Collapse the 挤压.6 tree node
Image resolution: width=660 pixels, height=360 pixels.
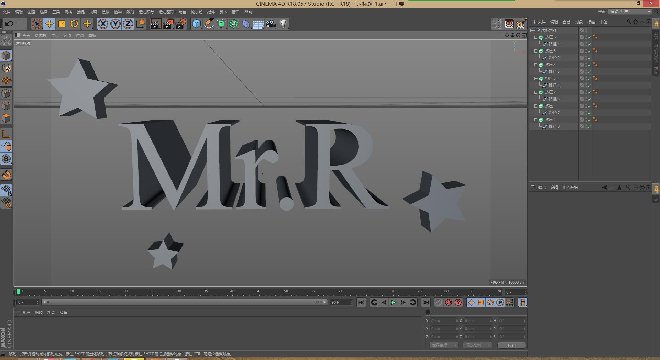tap(536, 37)
